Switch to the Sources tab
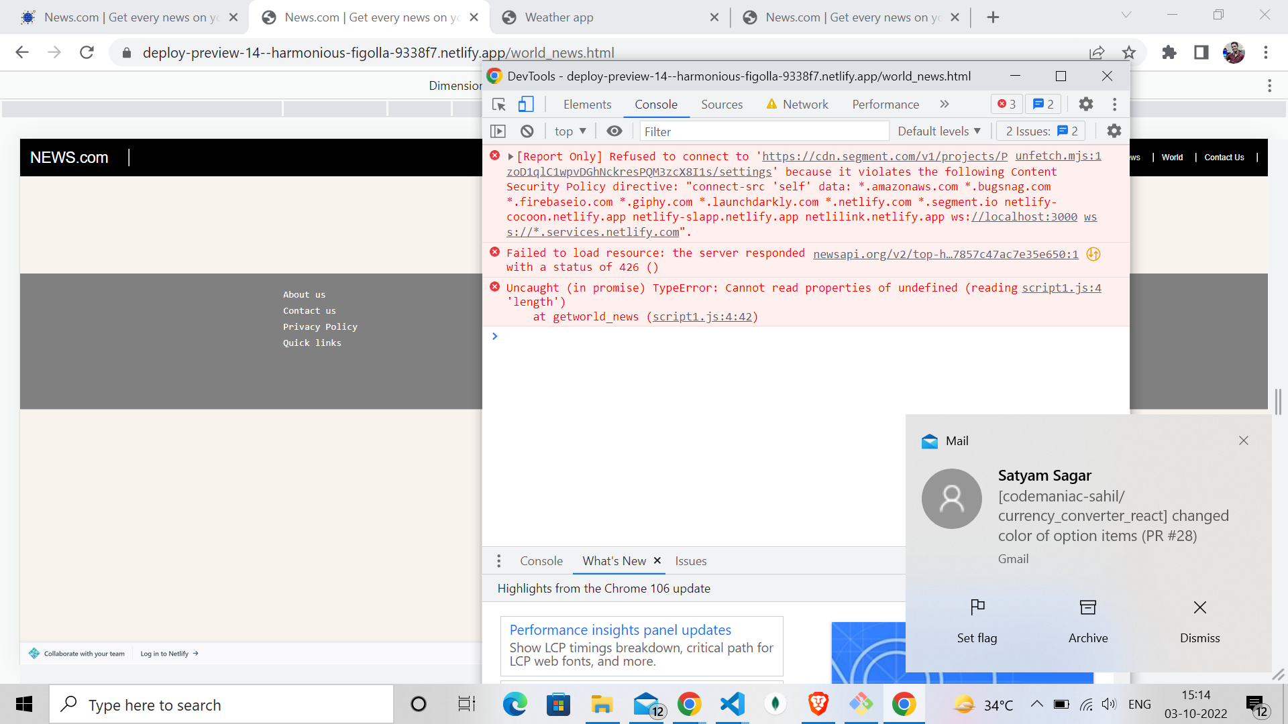 coord(722,105)
